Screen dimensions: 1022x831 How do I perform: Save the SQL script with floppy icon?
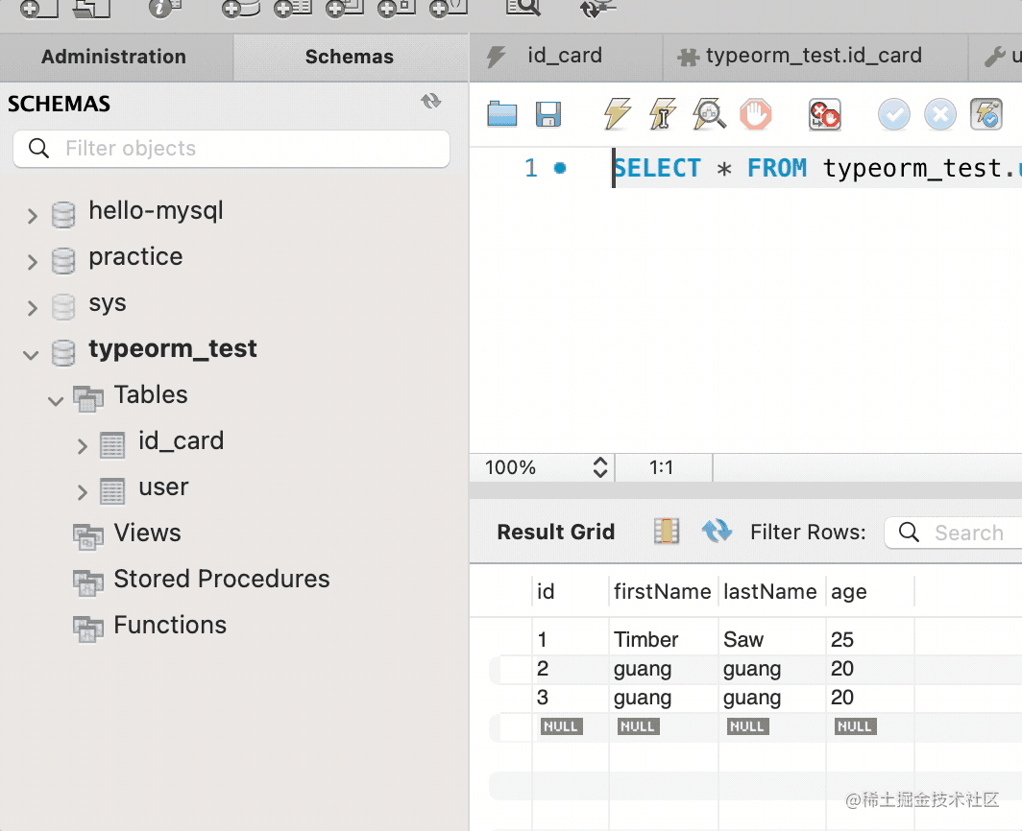coord(548,115)
